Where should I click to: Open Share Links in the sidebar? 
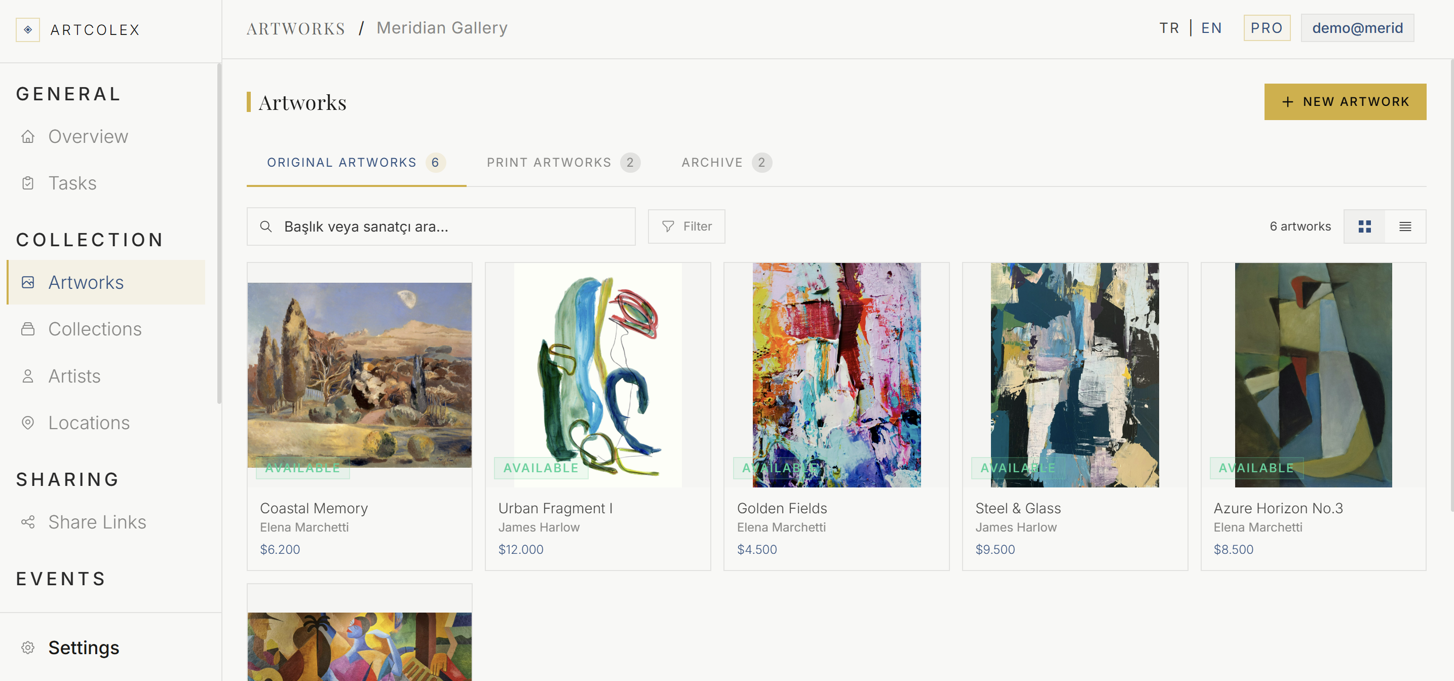[x=106, y=522]
